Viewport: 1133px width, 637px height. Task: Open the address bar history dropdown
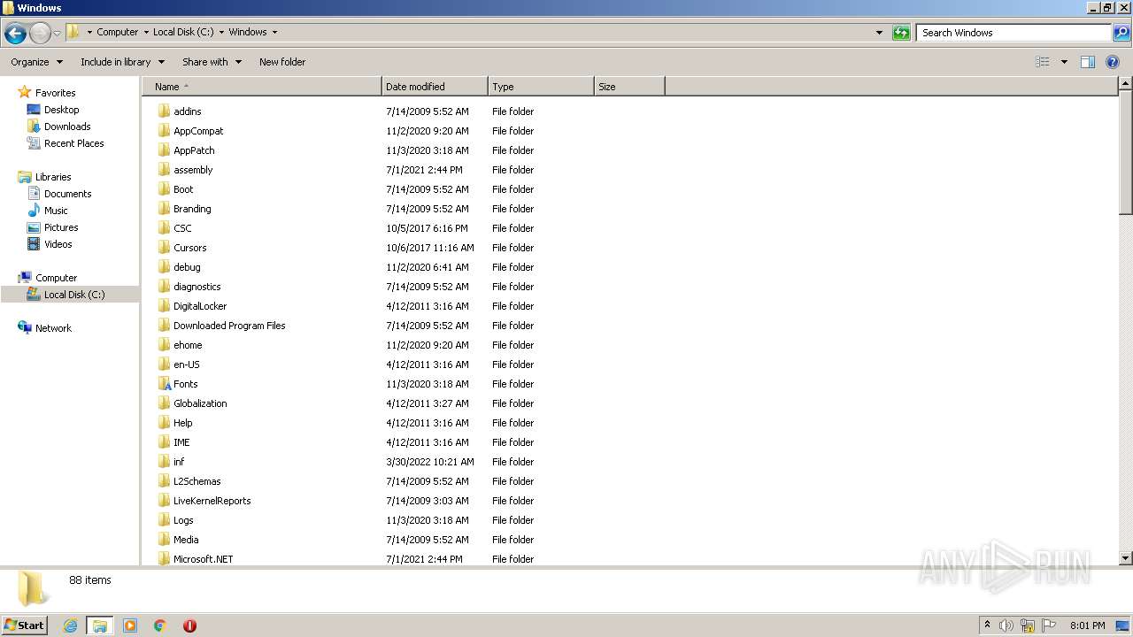(879, 33)
